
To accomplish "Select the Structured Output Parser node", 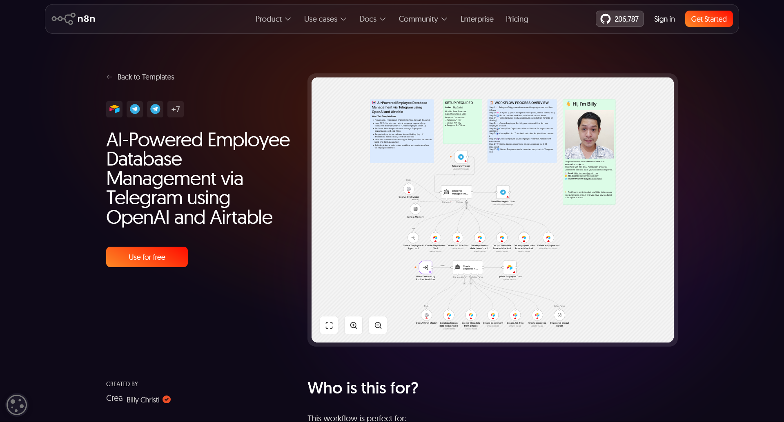I will (x=559, y=315).
